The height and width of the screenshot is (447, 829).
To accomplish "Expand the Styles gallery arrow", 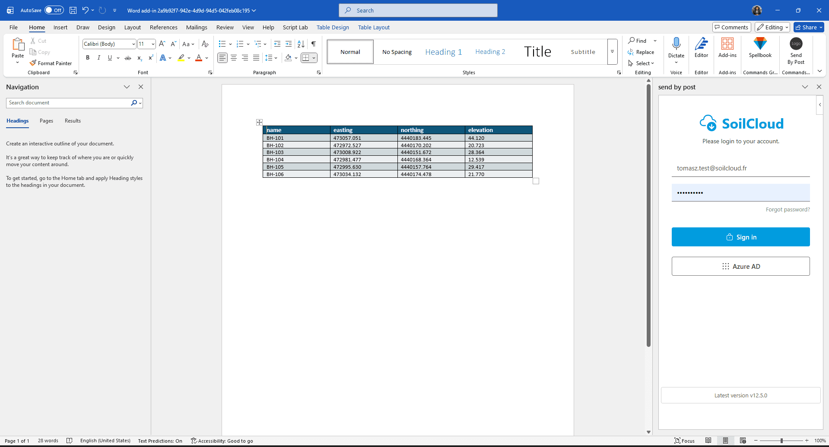I will (x=612, y=52).
